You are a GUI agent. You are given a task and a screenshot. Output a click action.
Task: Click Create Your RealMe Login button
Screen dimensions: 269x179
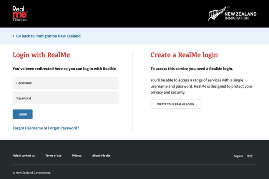pyautogui.click(x=175, y=104)
